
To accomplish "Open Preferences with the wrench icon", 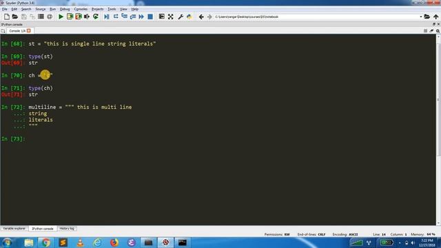I will [181, 17].
